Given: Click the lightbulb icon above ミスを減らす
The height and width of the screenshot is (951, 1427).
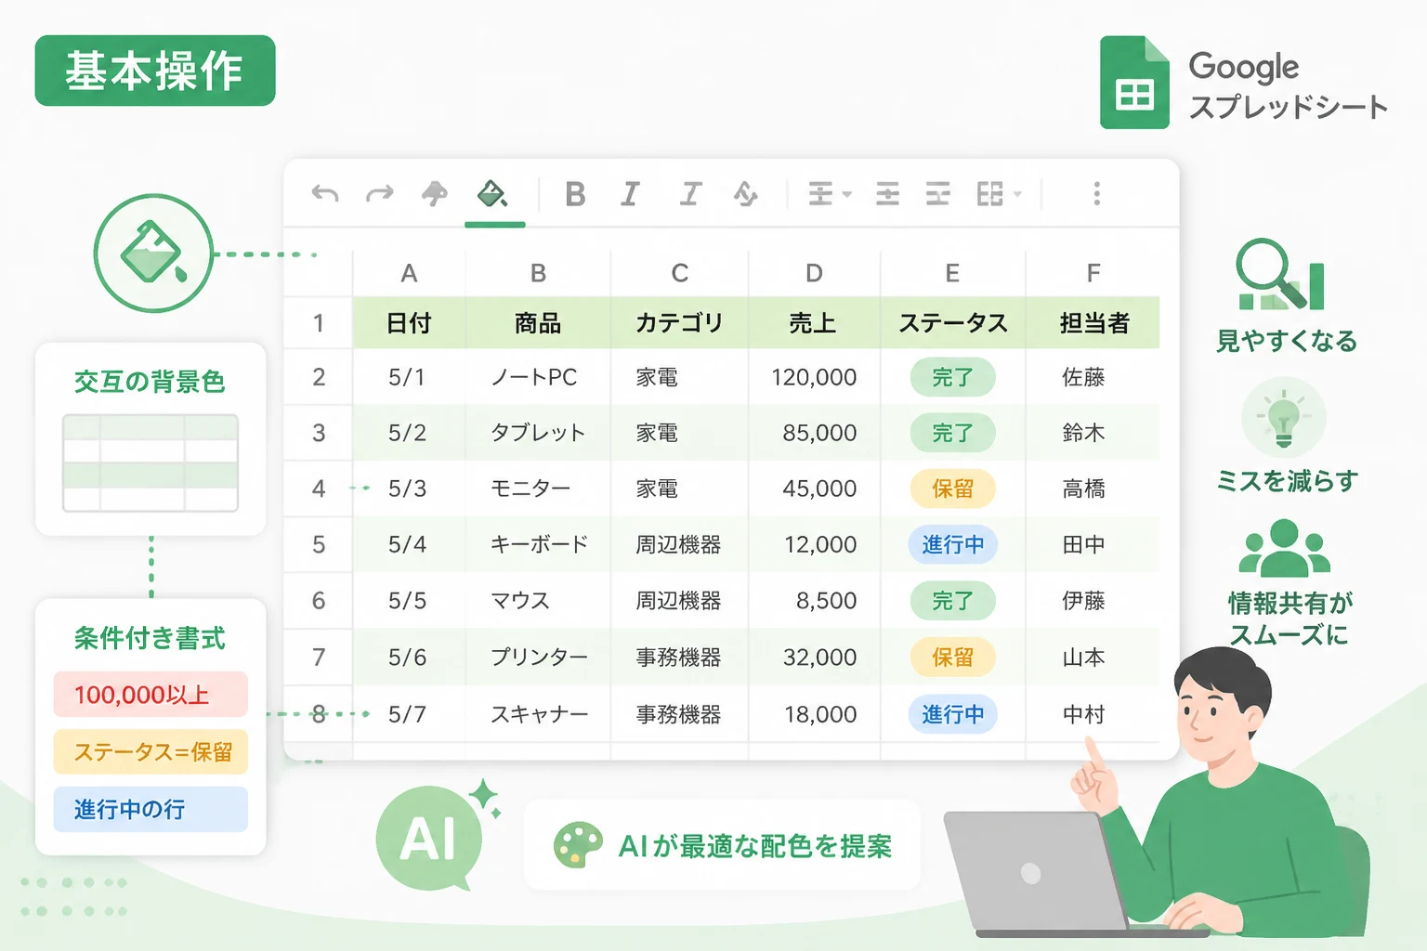Looking at the screenshot, I should [1284, 418].
